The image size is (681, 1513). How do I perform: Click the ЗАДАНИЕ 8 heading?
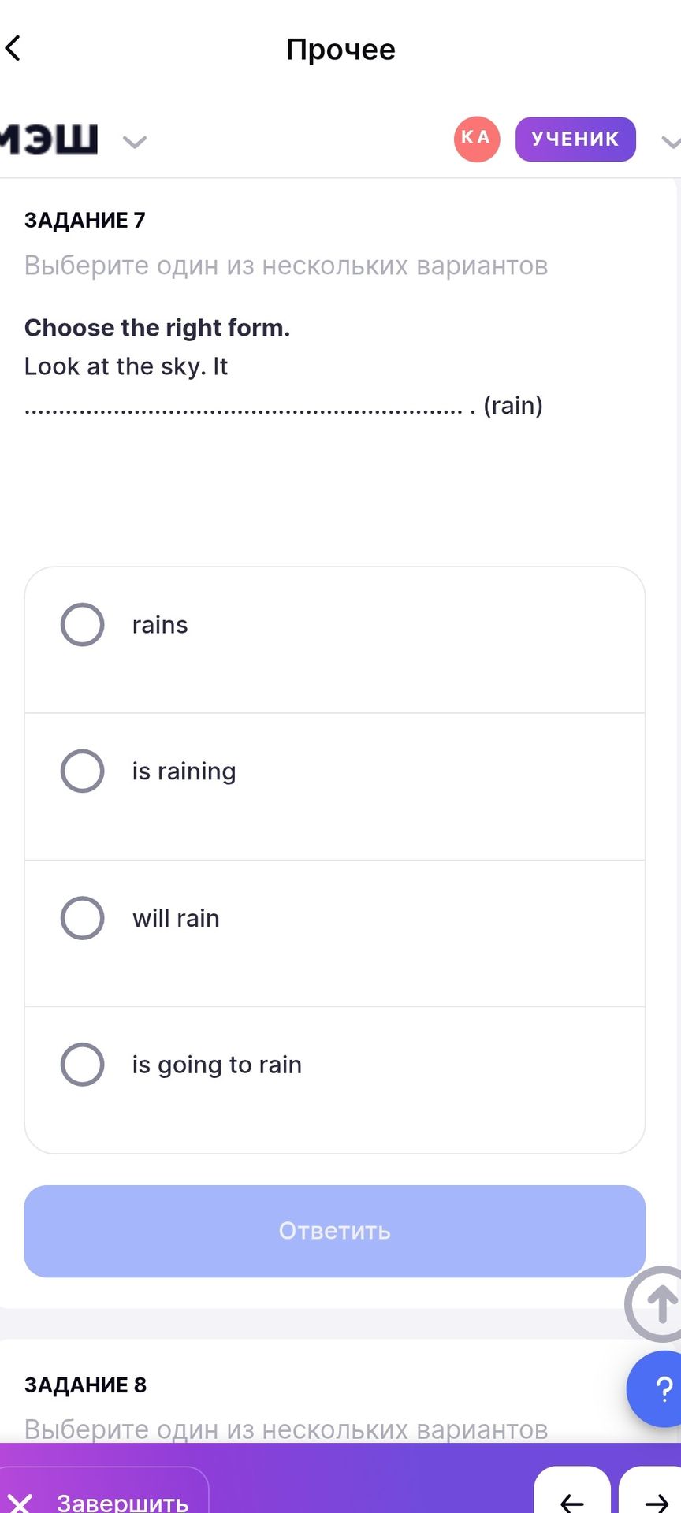pos(85,1385)
